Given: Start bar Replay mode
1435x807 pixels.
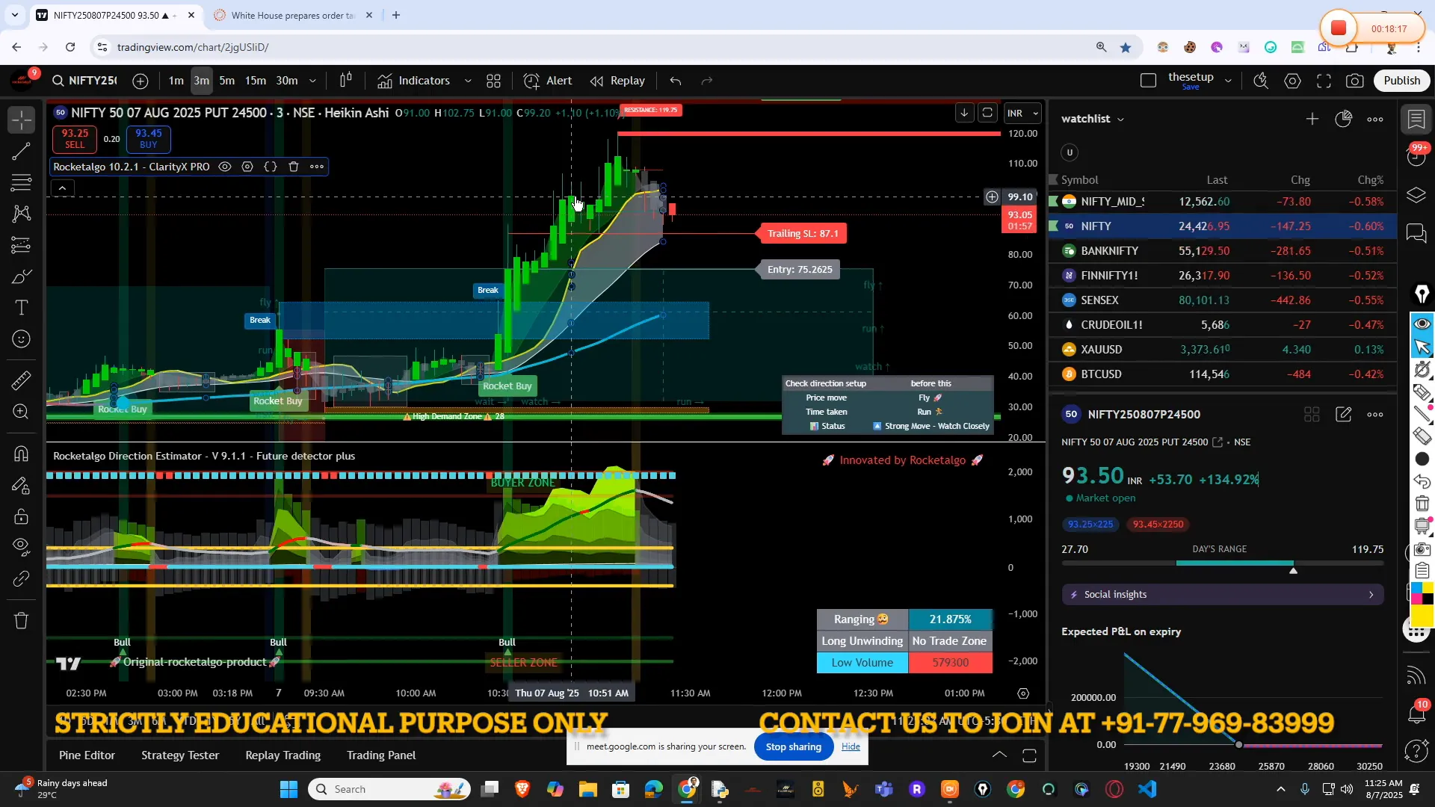Looking at the screenshot, I should point(617,81).
